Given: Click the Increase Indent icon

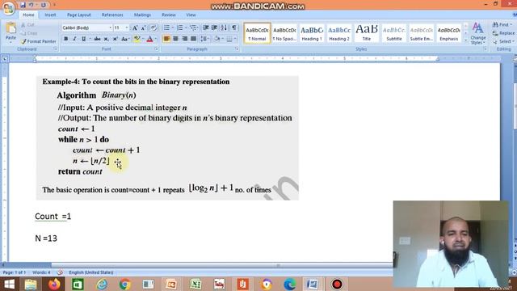Looking at the screenshot, I should (x=214, y=27).
